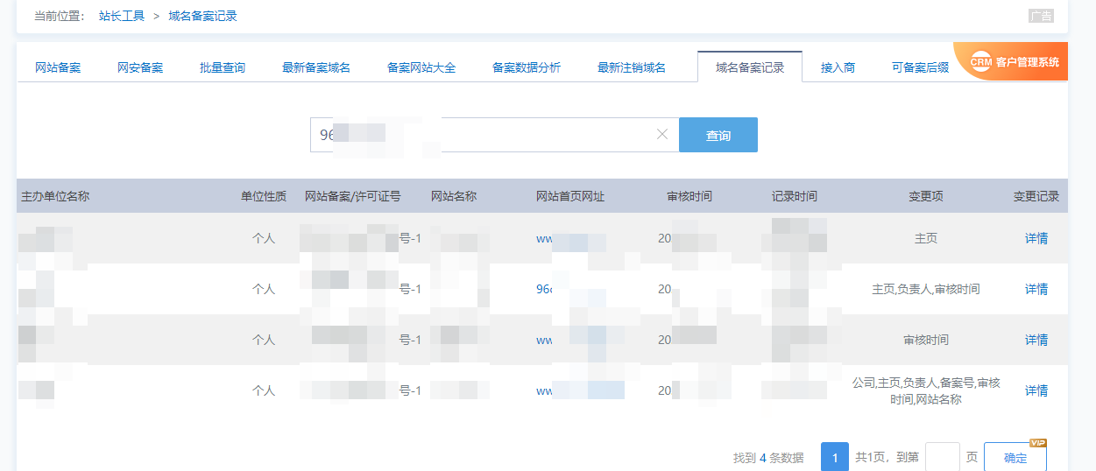Open the 最新备案域名 tab
The image size is (1096, 471).
pyautogui.click(x=316, y=67)
